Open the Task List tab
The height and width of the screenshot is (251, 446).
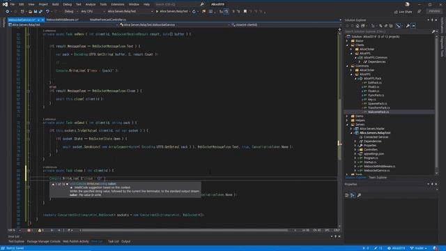113,241
